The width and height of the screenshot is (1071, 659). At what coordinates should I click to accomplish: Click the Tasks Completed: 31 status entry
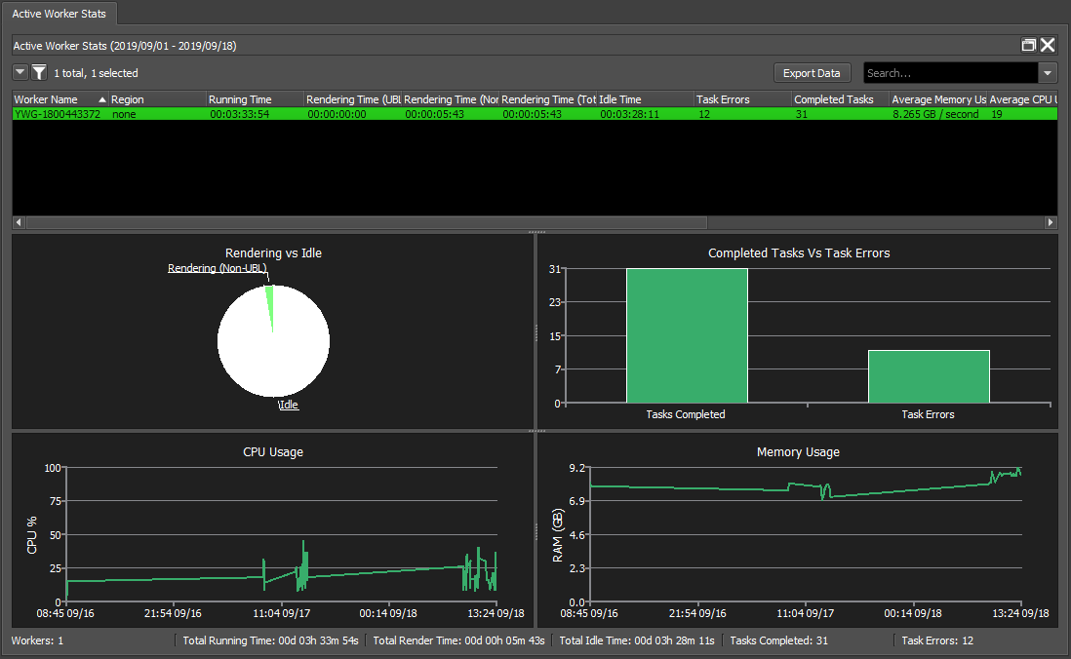coord(778,640)
